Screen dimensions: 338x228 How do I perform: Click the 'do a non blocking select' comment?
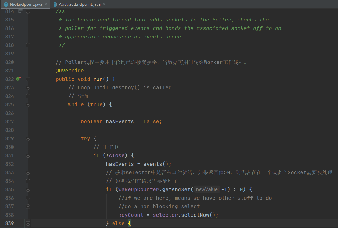pyautogui.click(x=159, y=206)
